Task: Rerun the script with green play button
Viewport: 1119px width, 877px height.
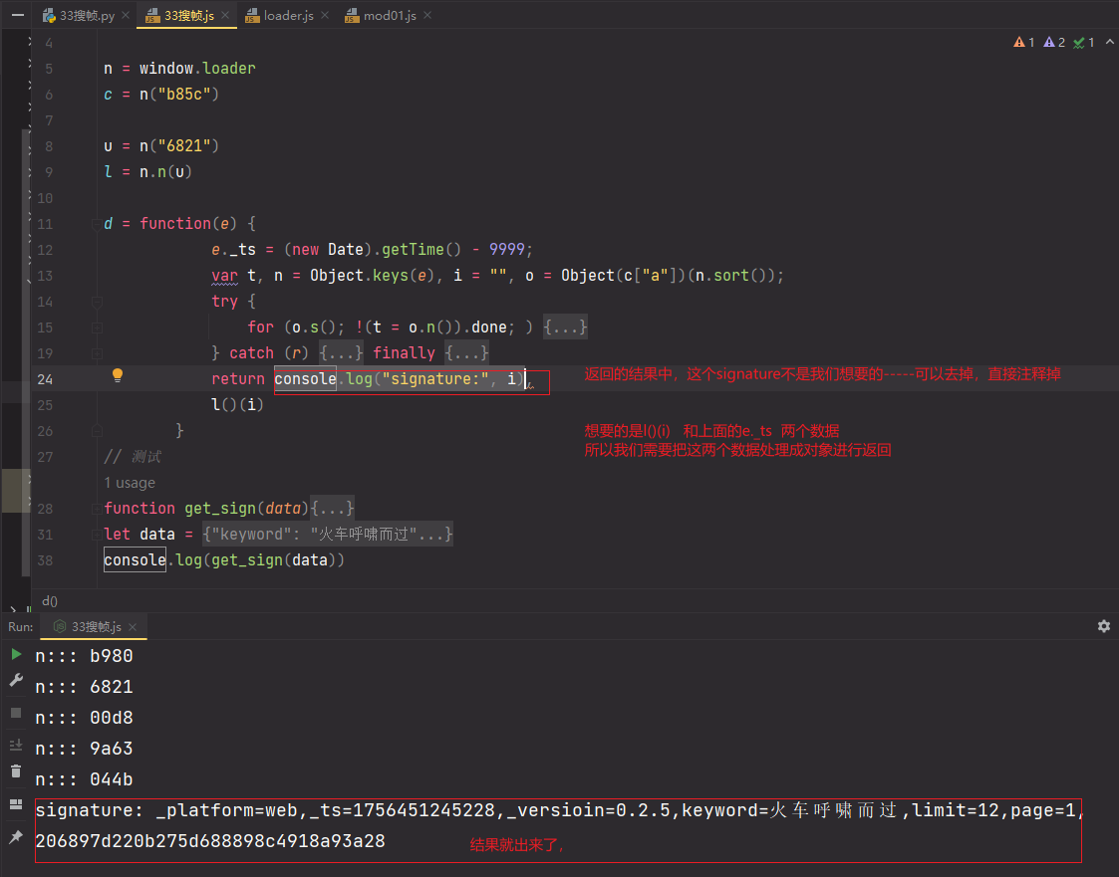Action: [16, 654]
